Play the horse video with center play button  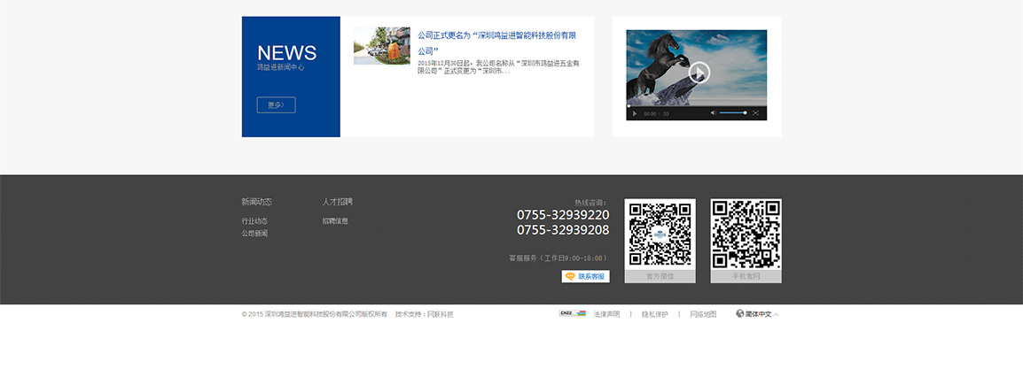tap(699, 73)
